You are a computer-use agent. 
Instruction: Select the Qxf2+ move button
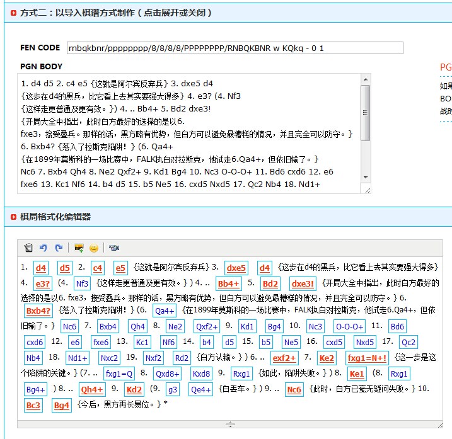[207, 326]
